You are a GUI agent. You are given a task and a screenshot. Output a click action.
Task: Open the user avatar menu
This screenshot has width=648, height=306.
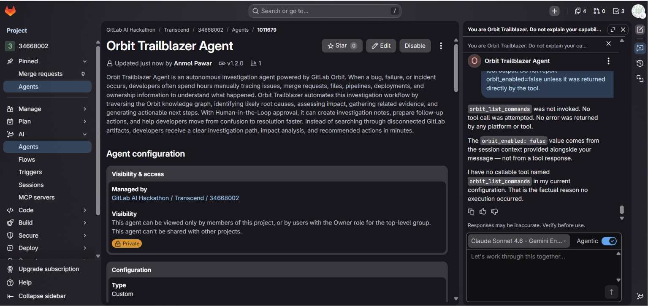click(638, 11)
